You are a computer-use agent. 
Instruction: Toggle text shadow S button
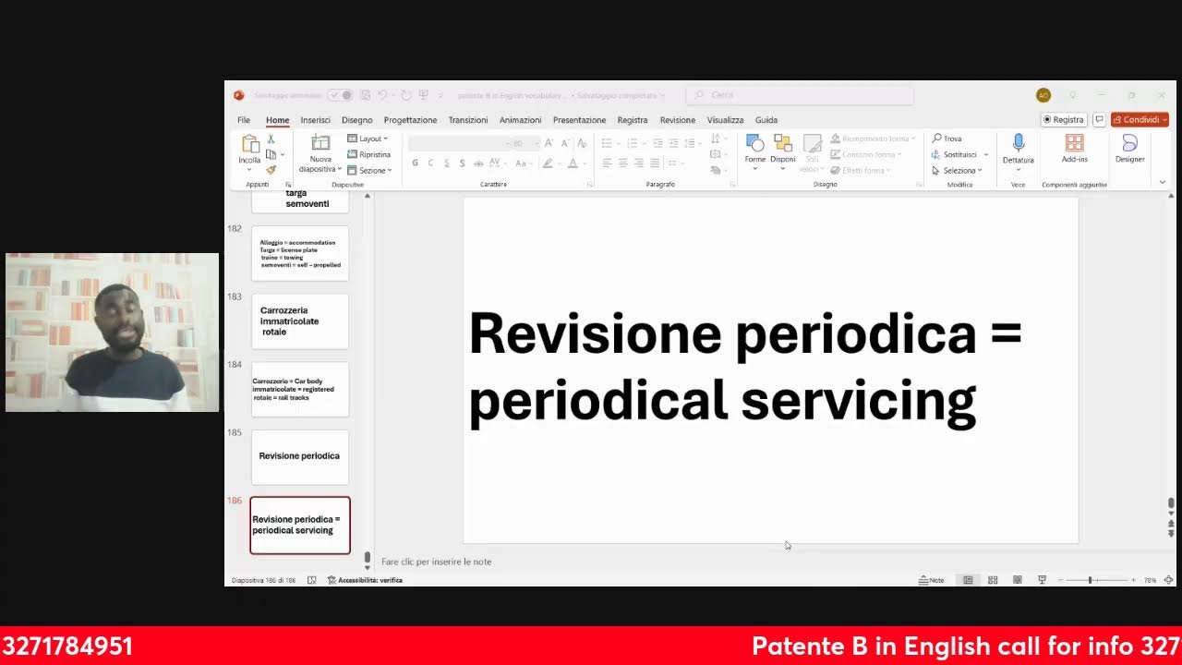click(462, 163)
